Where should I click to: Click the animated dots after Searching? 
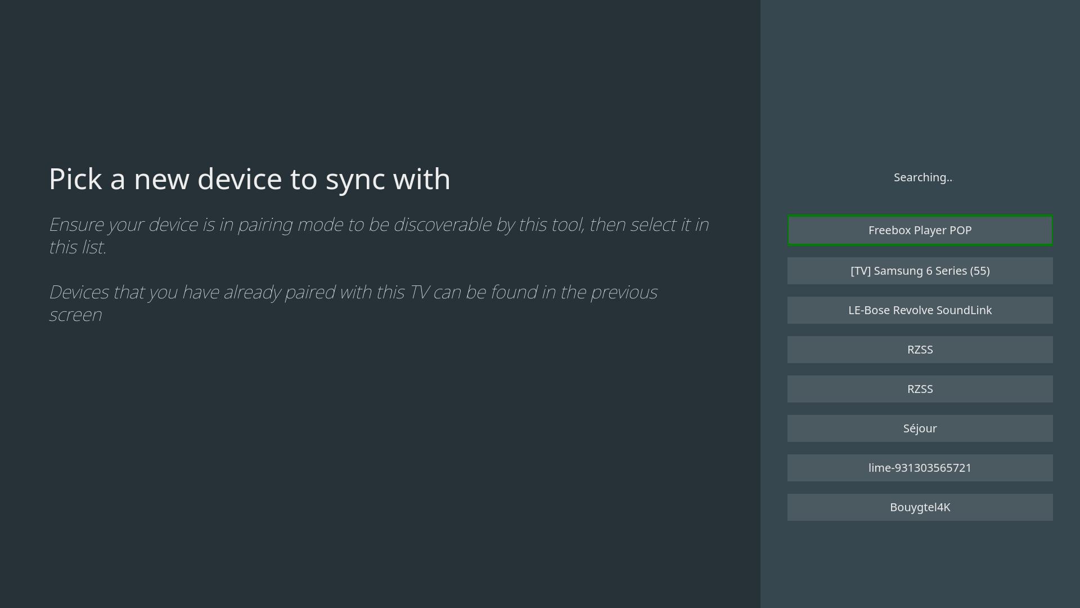pyautogui.click(x=949, y=180)
